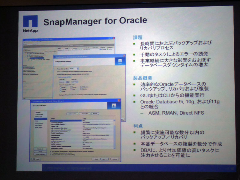Image resolution: width=240 pixels, height=180 pixels.
Task: Click the Start Date field
Action: [63, 82]
